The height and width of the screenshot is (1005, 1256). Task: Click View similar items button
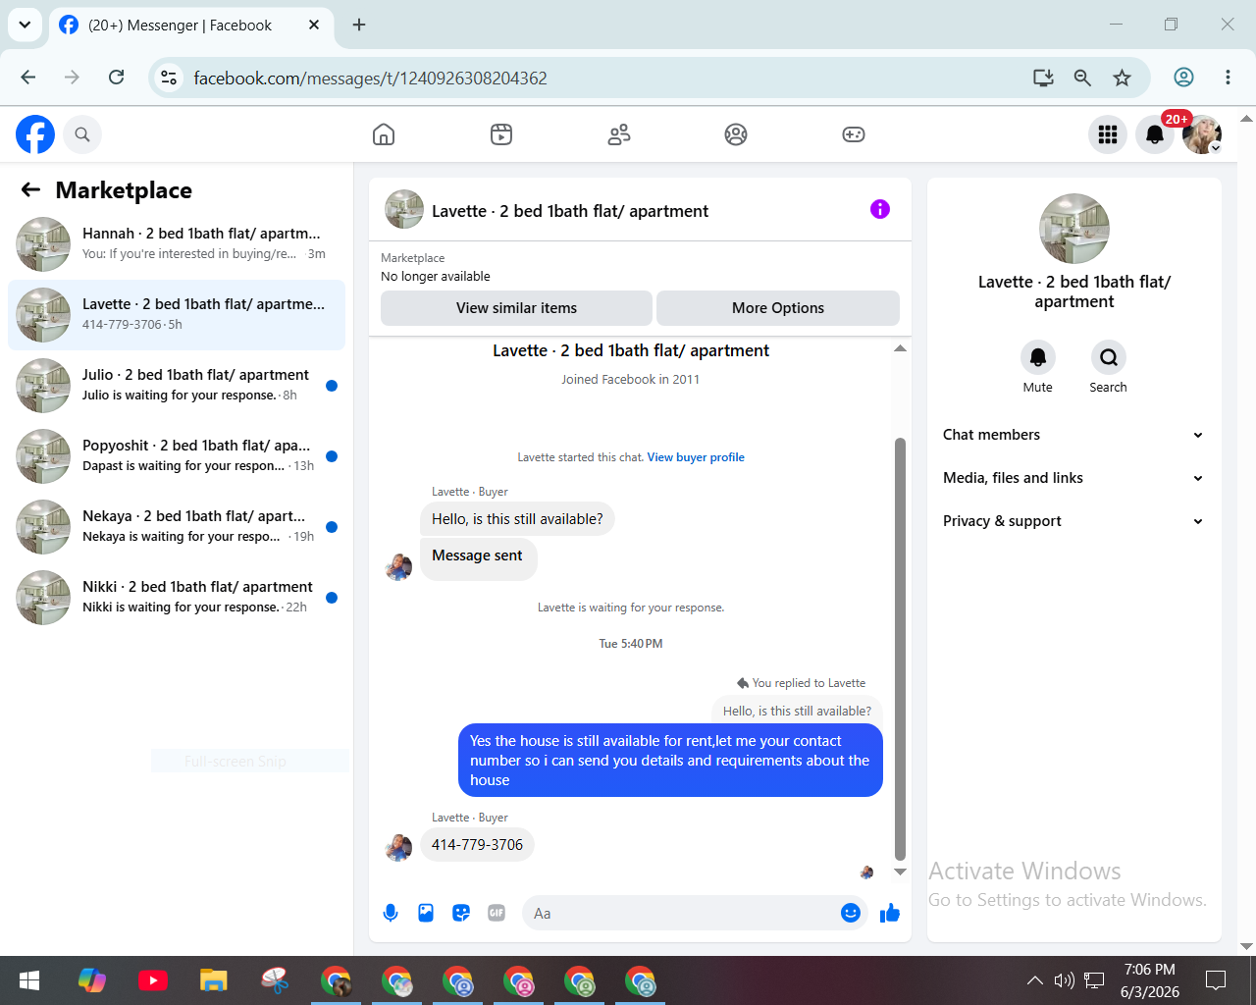(x=516, y=308)
